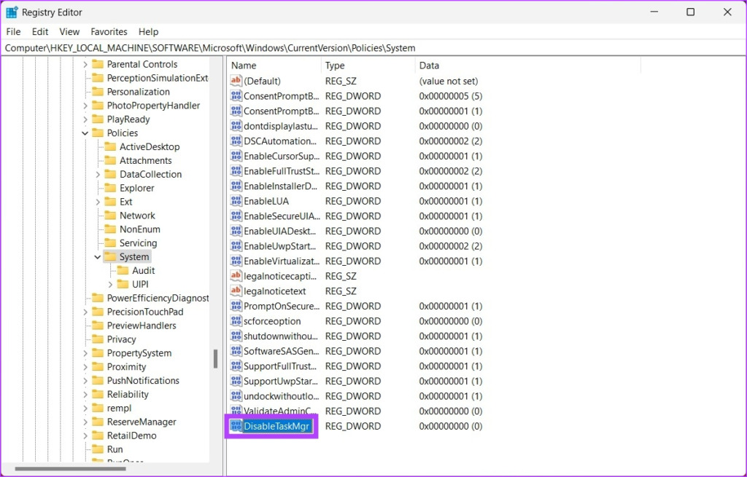Expand the Parental Controls key
The image size is (747, 477).
coord(85,64)
